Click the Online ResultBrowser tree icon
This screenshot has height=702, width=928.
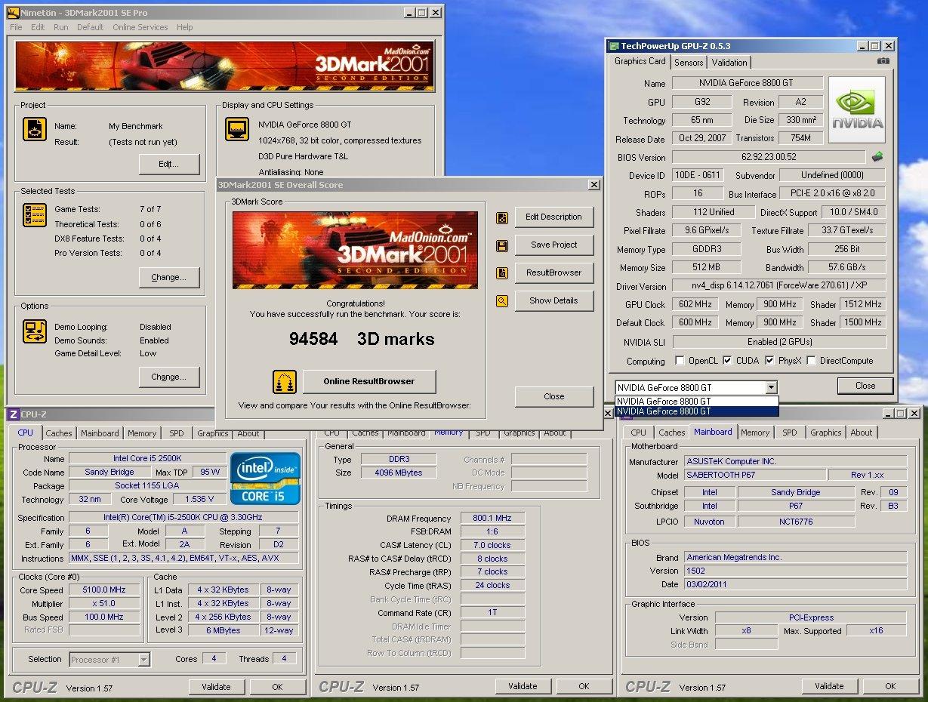285,382
